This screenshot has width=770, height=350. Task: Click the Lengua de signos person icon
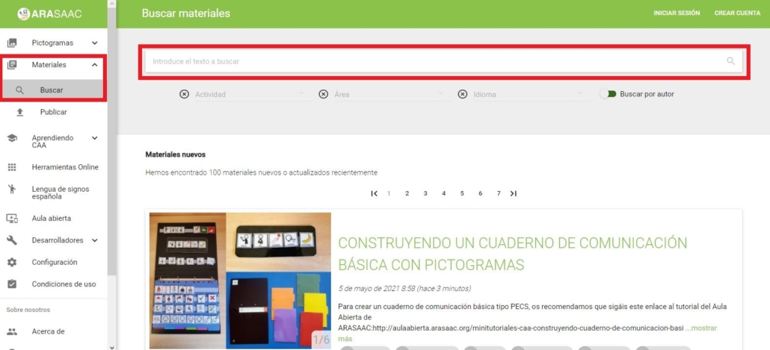(x=12, y=190)
